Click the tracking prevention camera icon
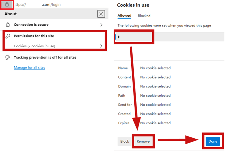 click(x=8, y=57)
